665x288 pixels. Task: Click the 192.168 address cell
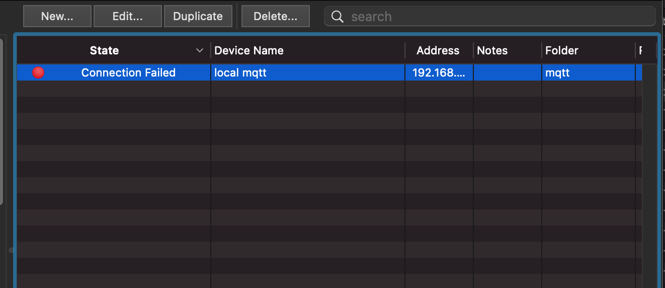pyautogui.click(x=439, y=73)
